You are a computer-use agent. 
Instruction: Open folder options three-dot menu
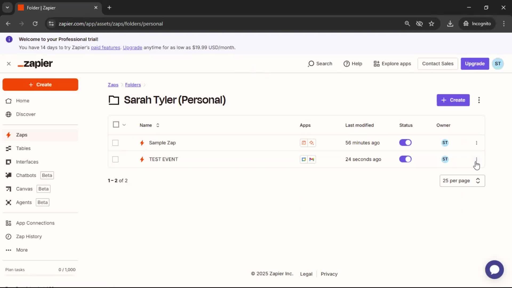pyautogui.click(x=479, y=100)
